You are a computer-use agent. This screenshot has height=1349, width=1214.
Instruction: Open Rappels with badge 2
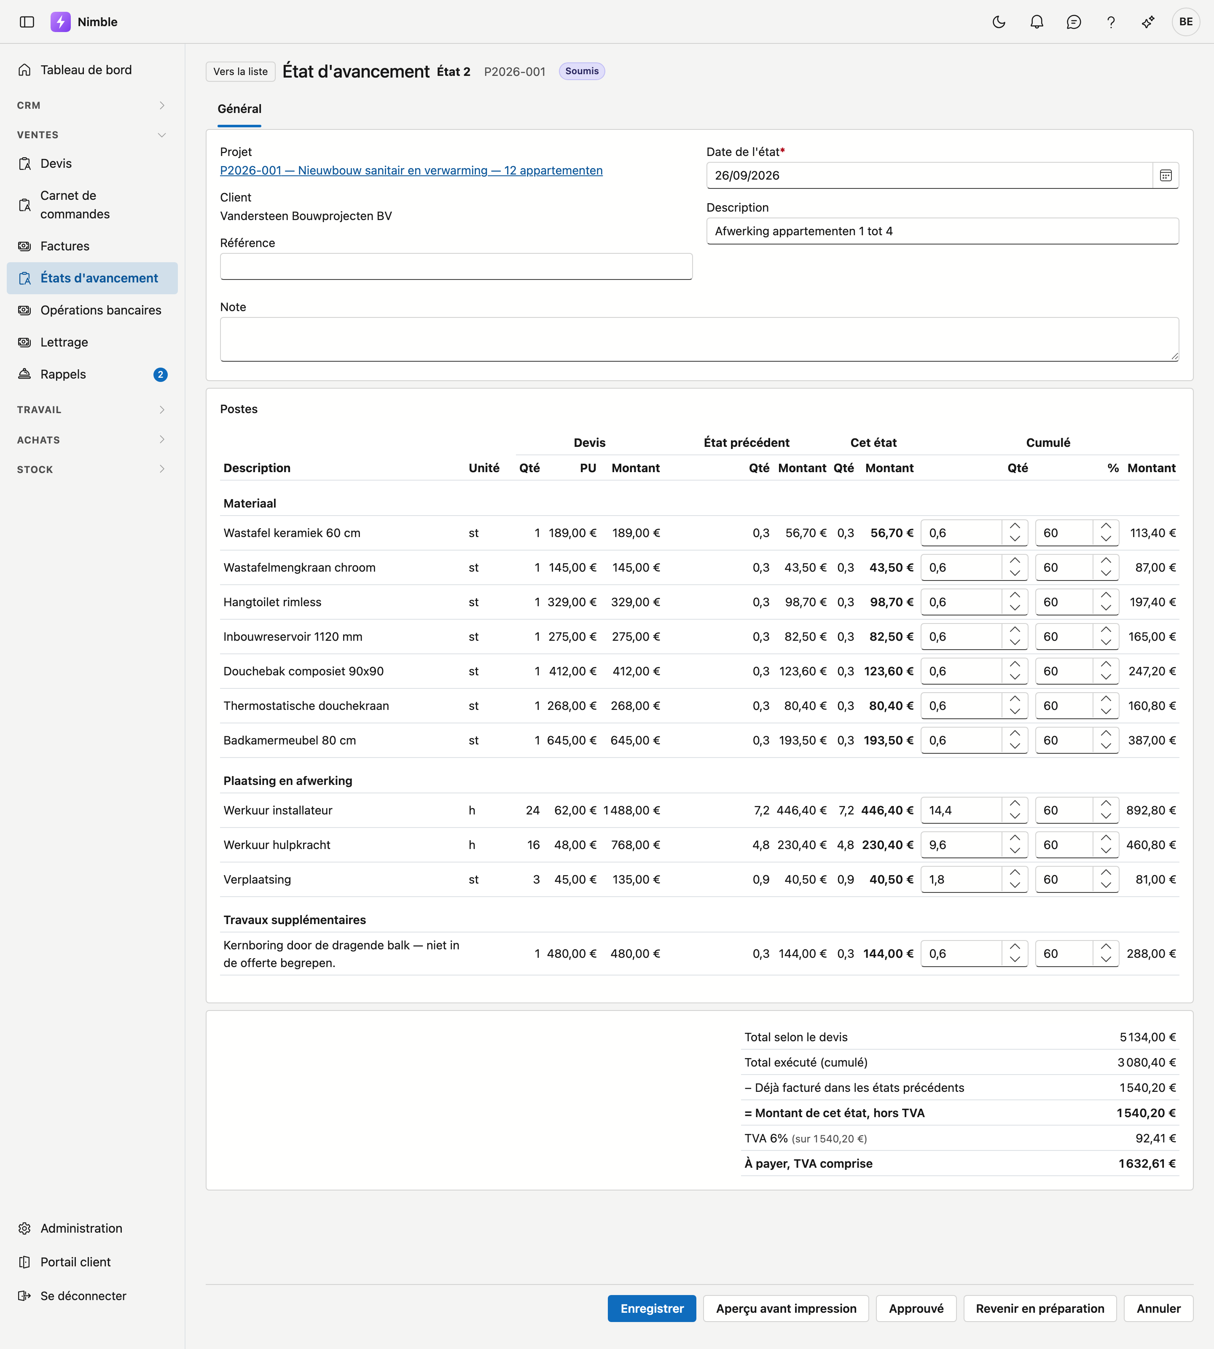tap(92, 374)
